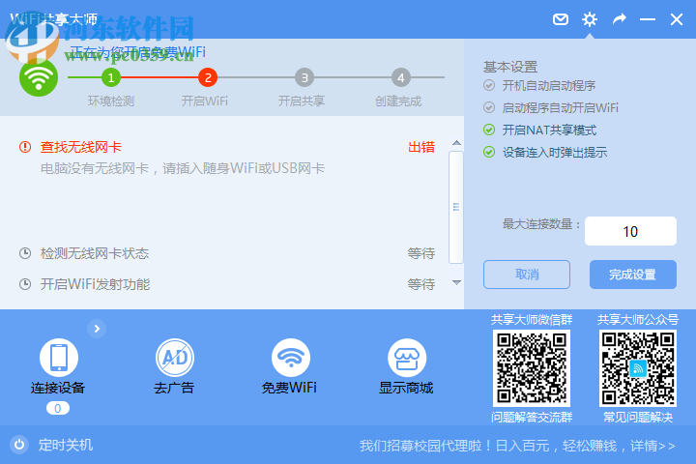Click the red error icon beside 查找无线网卡
The width and height of the screenshot is (696, 464).
click(x=25, y=147)
